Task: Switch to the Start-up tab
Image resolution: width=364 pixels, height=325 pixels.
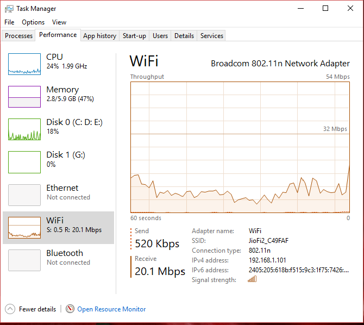Action: [134, 36]
